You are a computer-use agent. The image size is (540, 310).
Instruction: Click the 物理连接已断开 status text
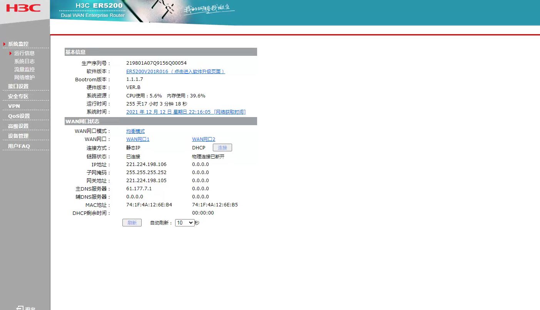coord(208,157)
